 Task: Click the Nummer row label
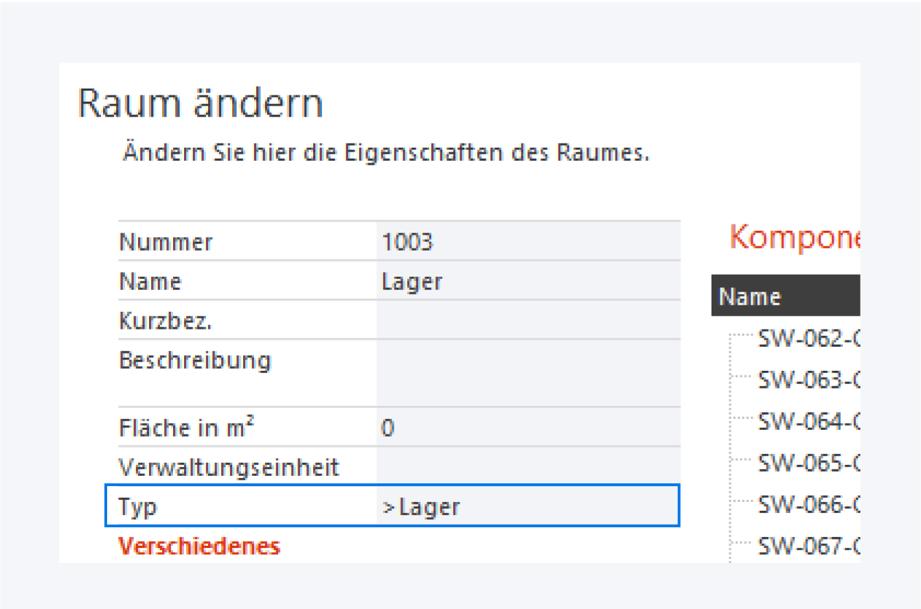166,242
